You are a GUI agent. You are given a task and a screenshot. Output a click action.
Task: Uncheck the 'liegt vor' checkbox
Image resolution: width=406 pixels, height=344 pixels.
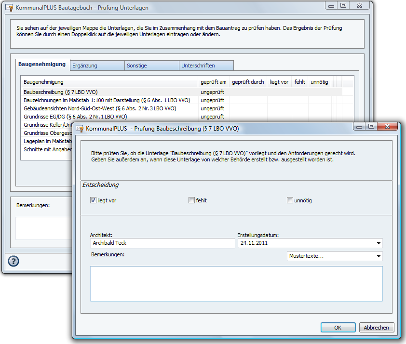point(94,200)
